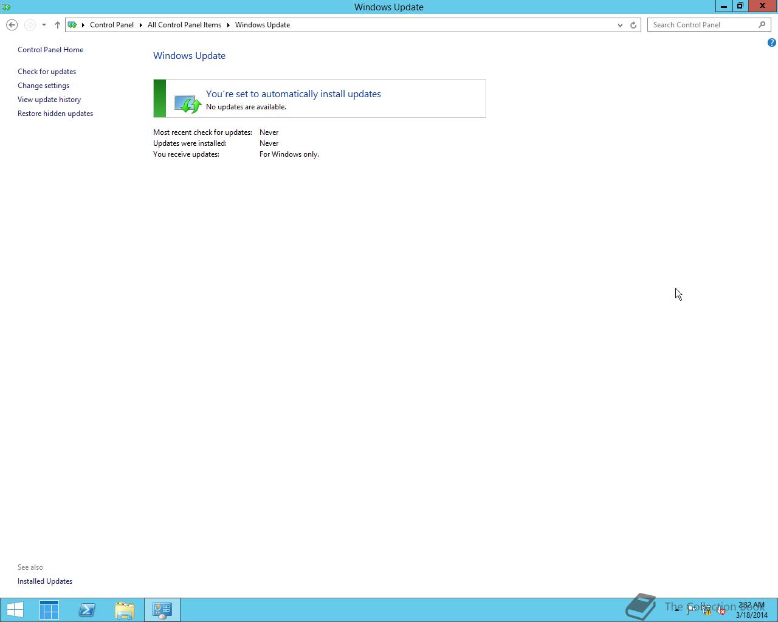Open Change settings link
The width and height of the screenshot is (778, 622).
[43, 86]
